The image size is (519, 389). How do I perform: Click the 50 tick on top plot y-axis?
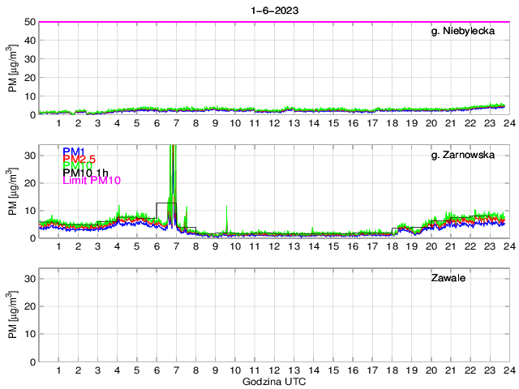point(29,22)
